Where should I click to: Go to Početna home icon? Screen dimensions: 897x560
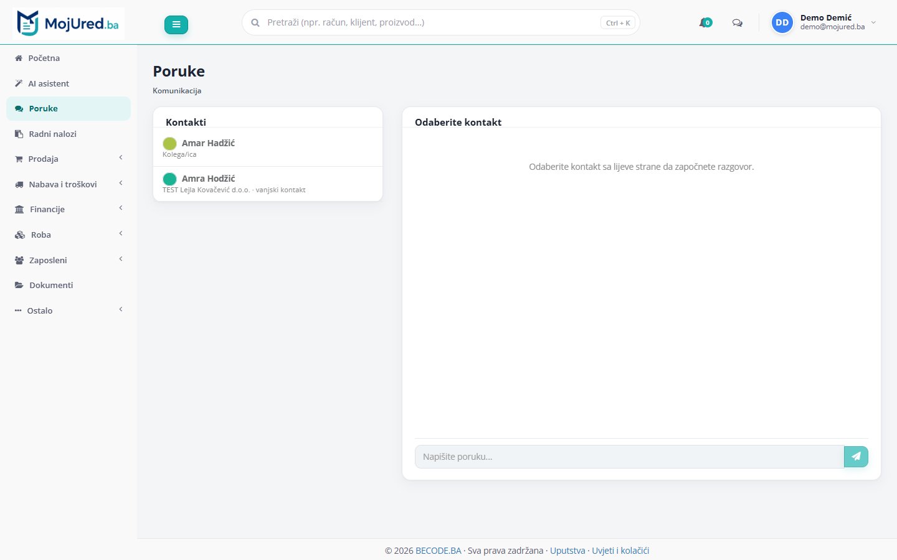click(x=19, y=58)
